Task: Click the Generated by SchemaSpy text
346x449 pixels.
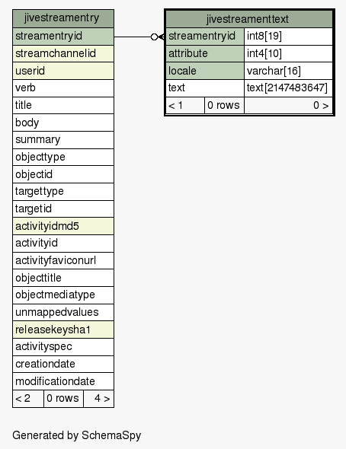Action: pyautogui.click(x=77, y=435)
